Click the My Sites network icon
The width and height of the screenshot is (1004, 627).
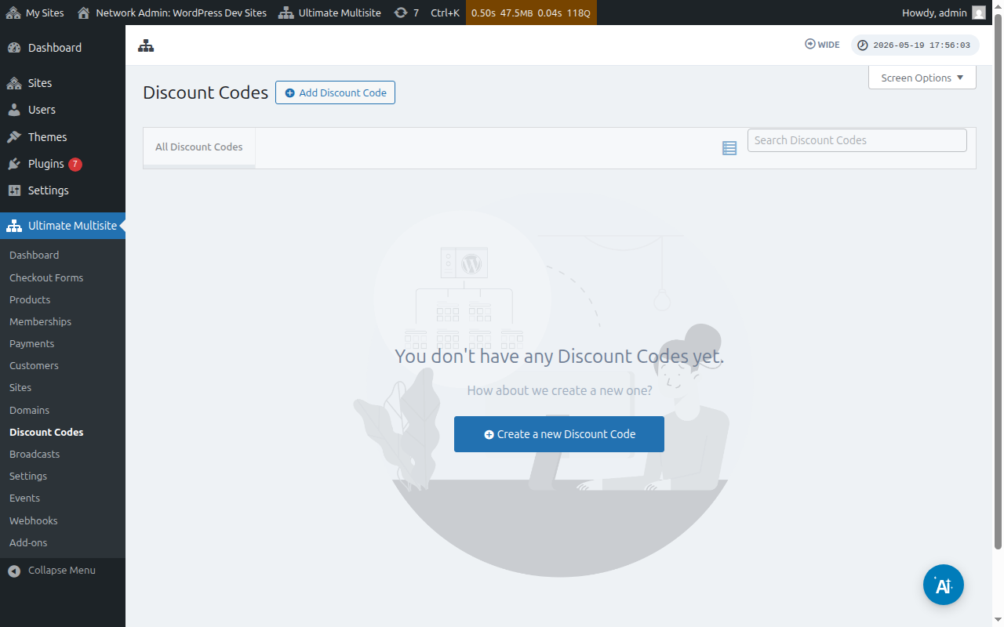[13, 13]
